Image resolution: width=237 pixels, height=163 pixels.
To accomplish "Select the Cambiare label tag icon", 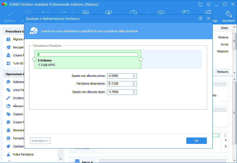I will 8,146.
